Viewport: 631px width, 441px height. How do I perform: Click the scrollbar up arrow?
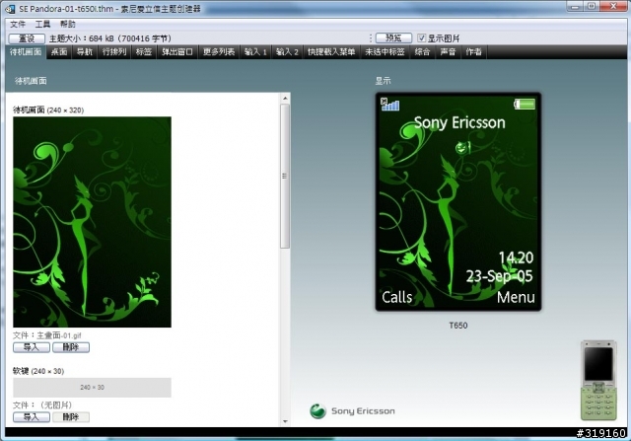coord(285,98)
